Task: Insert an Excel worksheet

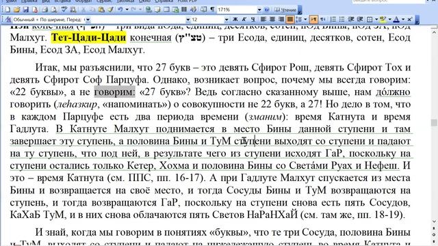Action: click(175, 10)
